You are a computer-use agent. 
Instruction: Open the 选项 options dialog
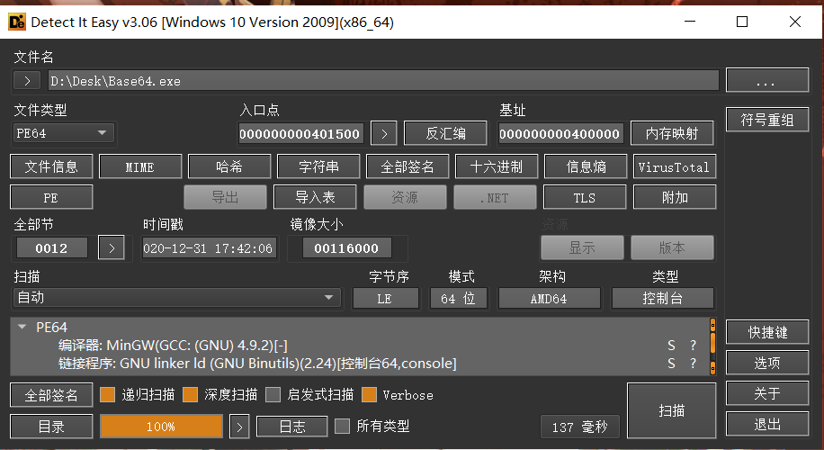click(x=766, y=363)
